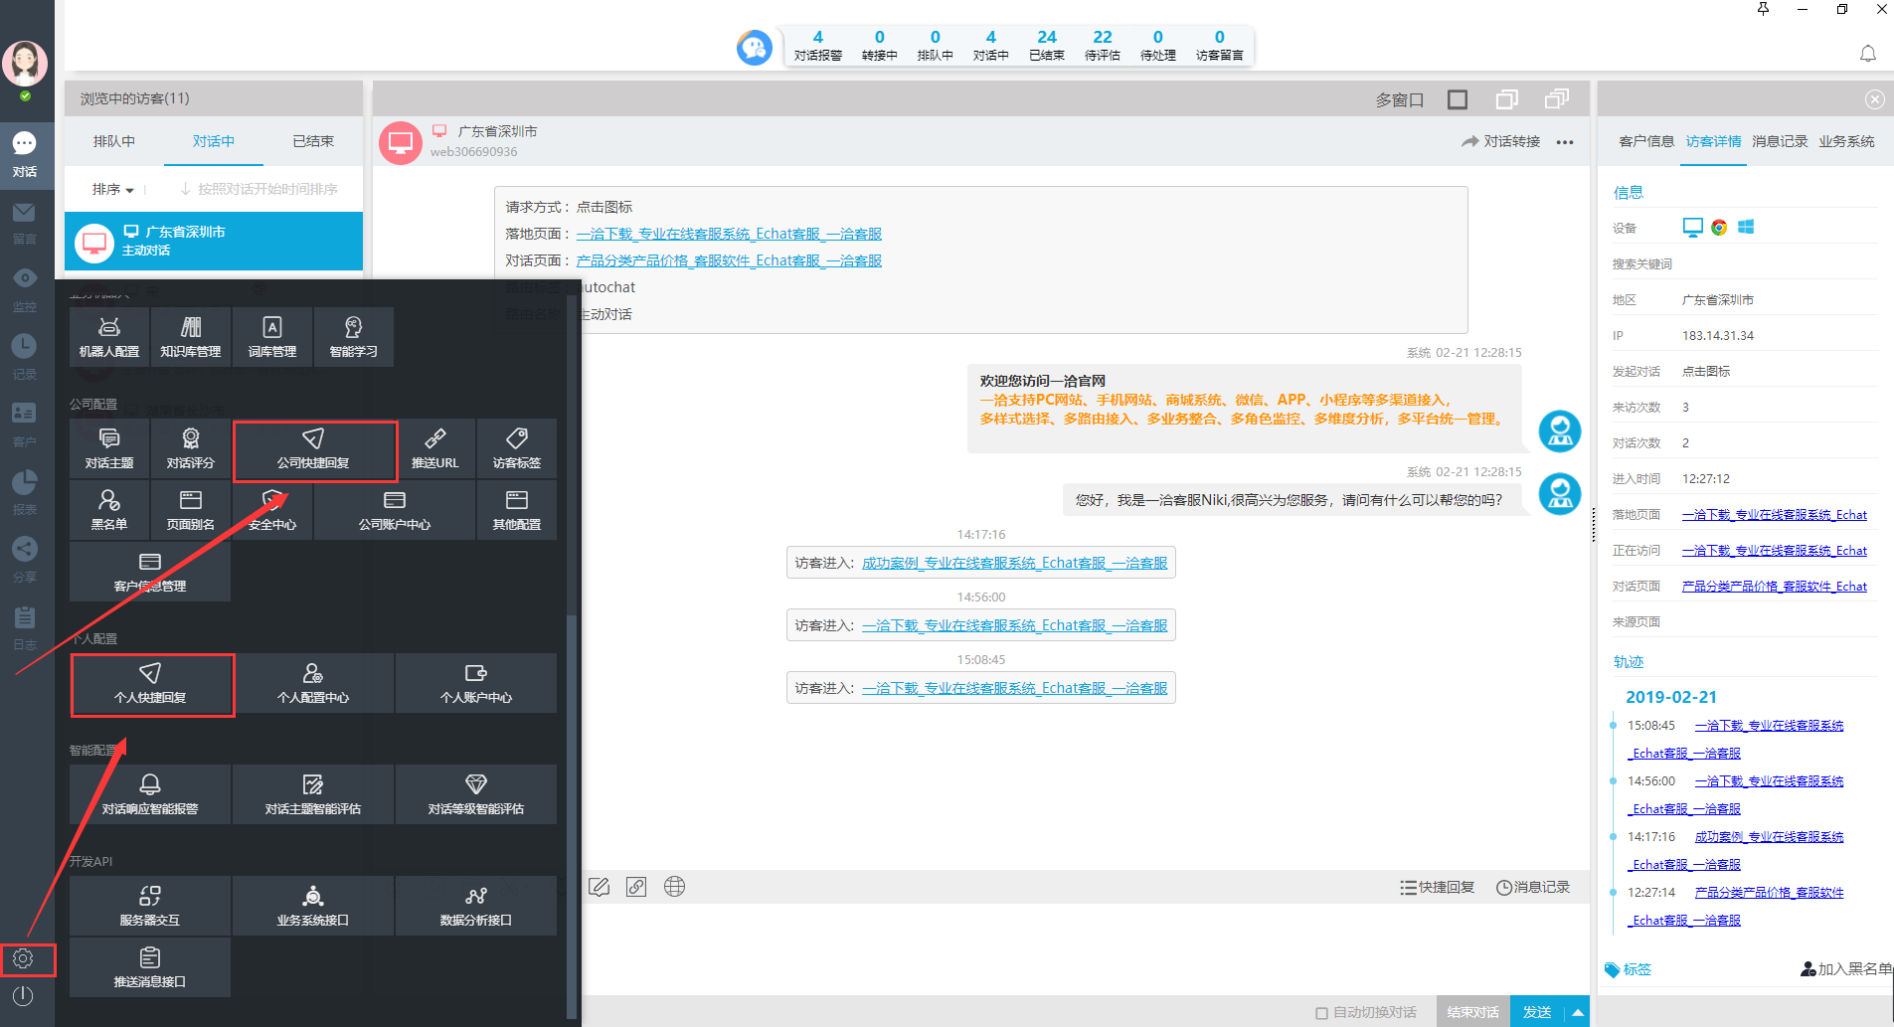Click 对话转接 transfer button

(1500, 141)
